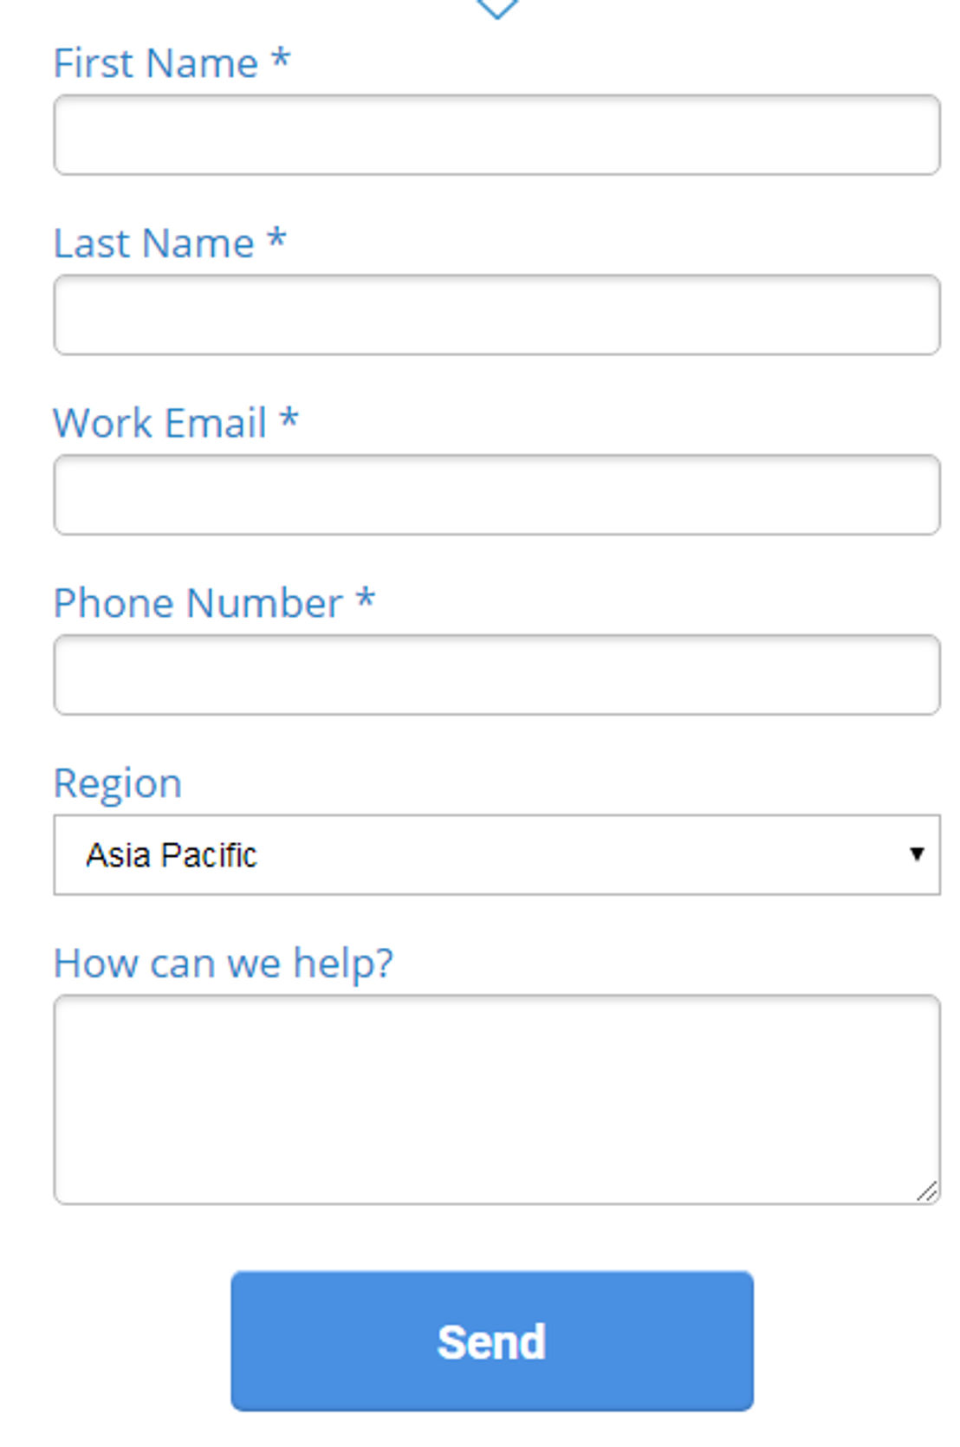Click the Phone Number label text
960x1447 pixels.
coord(198,603)
